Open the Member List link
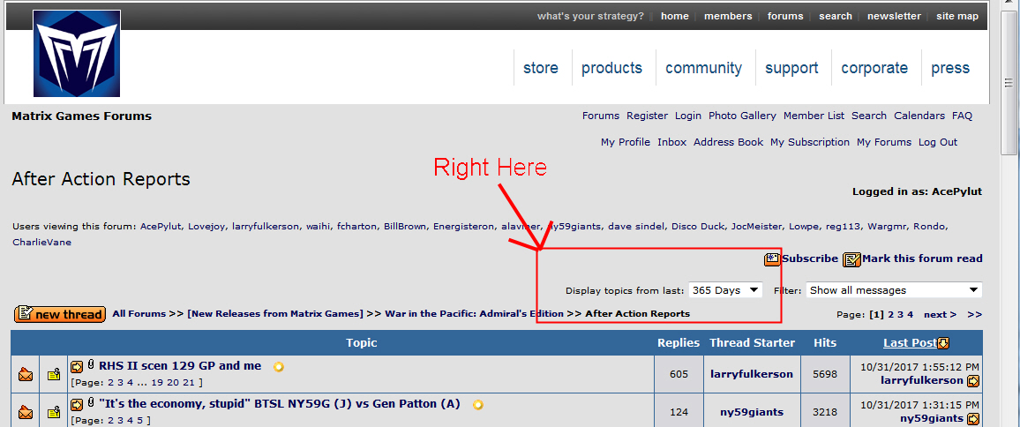The width and height of the screenshot is (1020, 427). (x=814, y=116)
